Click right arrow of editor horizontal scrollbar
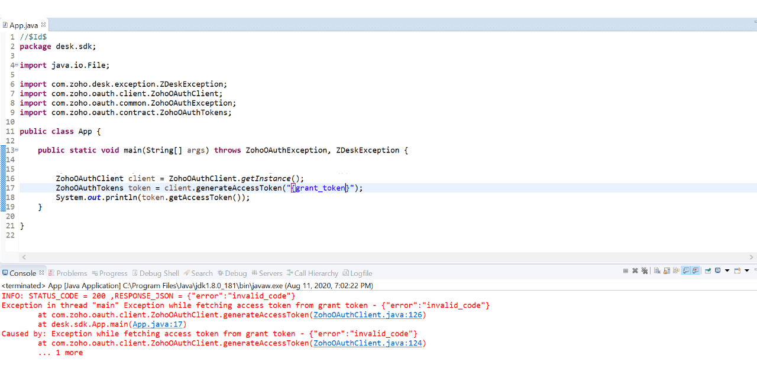The height and width of the screenshot is (378, 757). (x=752, y=258)
